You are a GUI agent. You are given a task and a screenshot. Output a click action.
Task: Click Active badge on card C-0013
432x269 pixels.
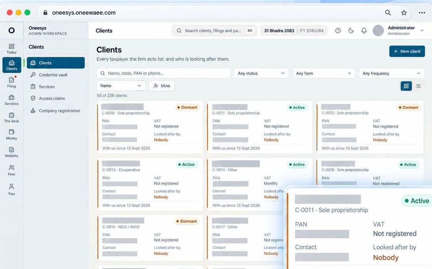[187, 165]
